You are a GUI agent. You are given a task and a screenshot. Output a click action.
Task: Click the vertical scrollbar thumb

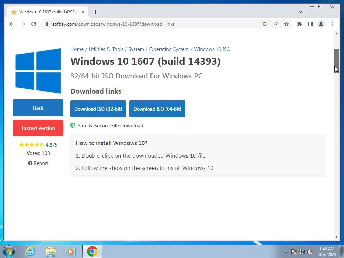pyautogui.click(x=336, y=61)
